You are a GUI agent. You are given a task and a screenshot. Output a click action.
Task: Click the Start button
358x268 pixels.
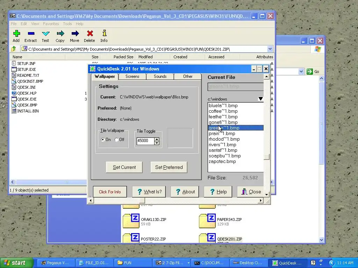[16, 263]
